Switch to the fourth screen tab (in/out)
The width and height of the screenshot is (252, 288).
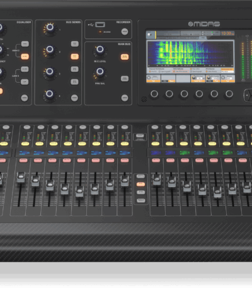pos(193,38)
